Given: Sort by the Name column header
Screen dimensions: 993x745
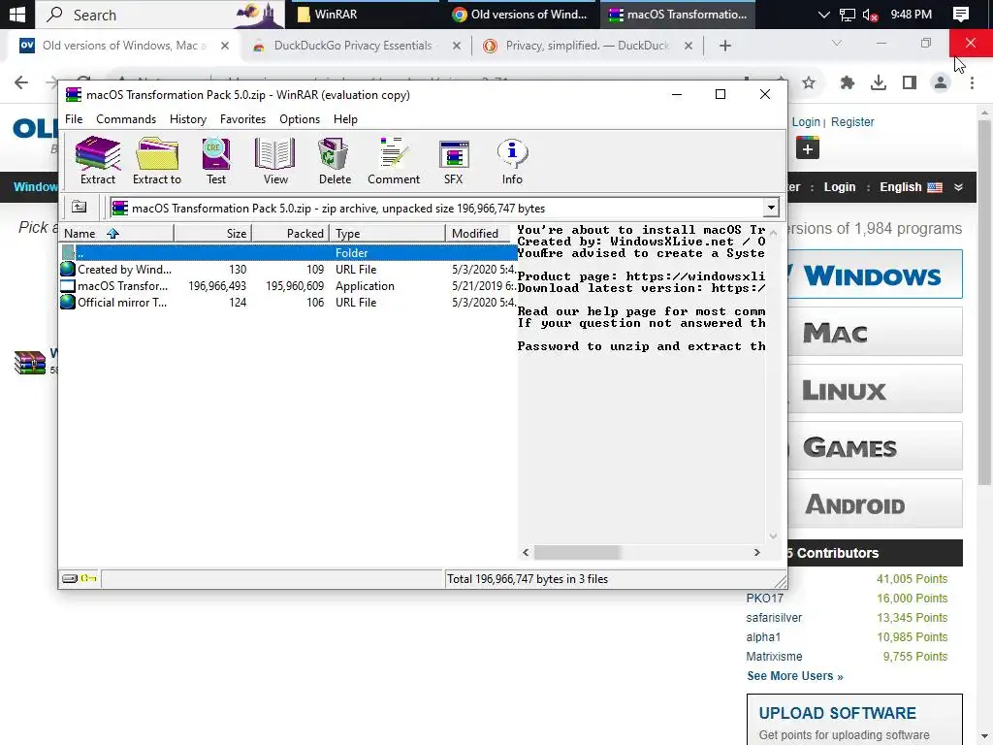Looking at the screenshot, I should pos(117,233).
